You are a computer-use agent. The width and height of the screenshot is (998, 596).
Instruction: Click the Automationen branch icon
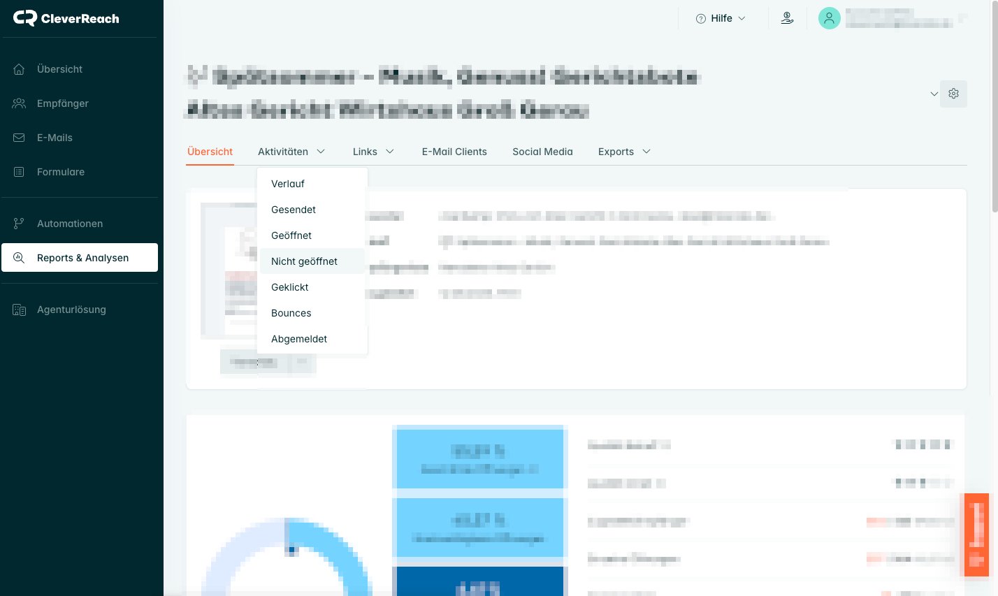[x=20, y=224]
